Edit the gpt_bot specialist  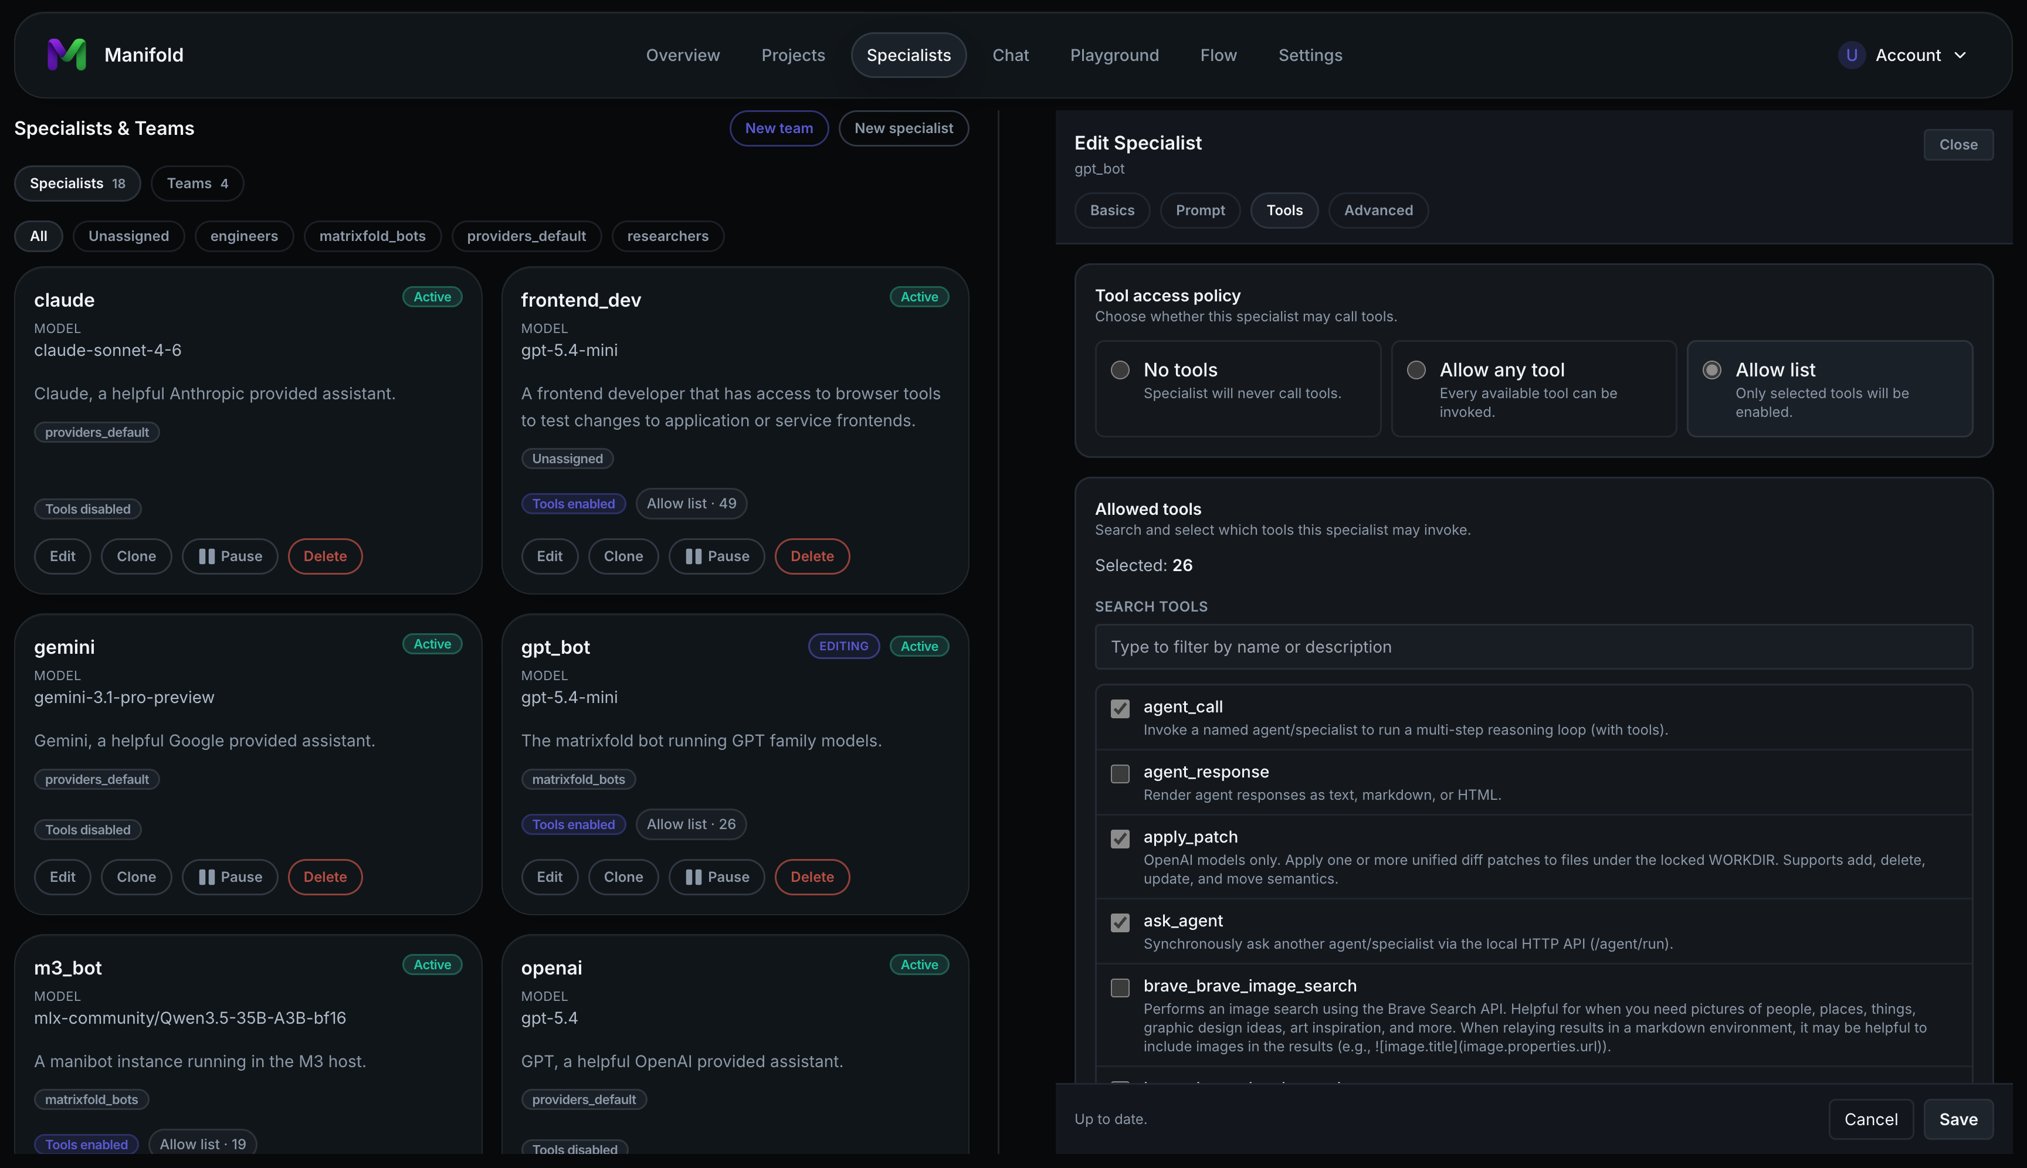(x=550, y=877)
